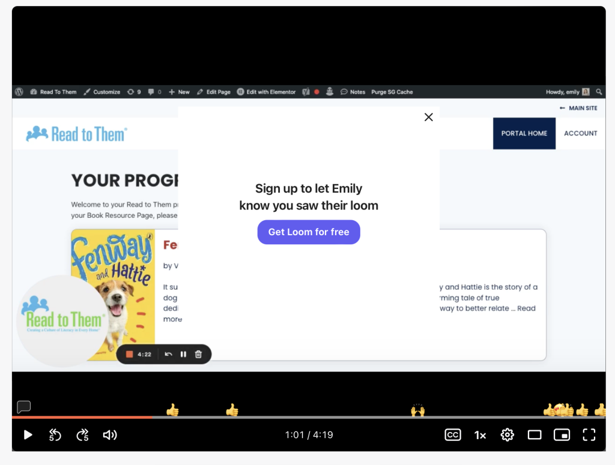This screenshot has width=615, height=465.
Task: Toggle closed captions (CC)
Action: [453, 435]
